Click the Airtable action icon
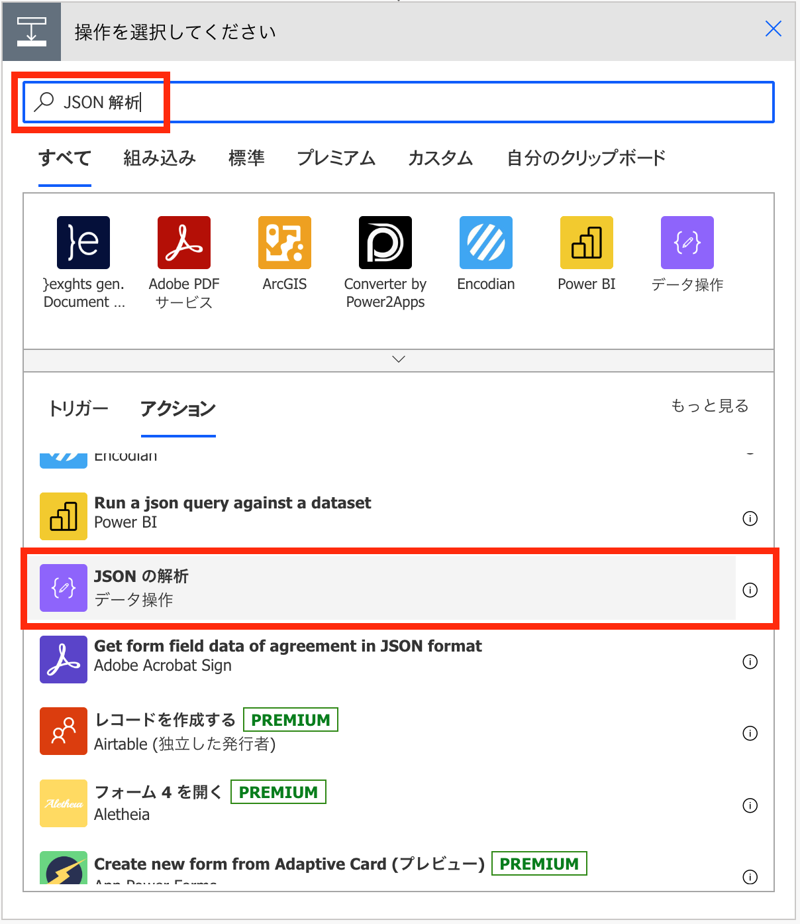Image resolution: width=800 pixels, height=924 pixels. point(64,731)
